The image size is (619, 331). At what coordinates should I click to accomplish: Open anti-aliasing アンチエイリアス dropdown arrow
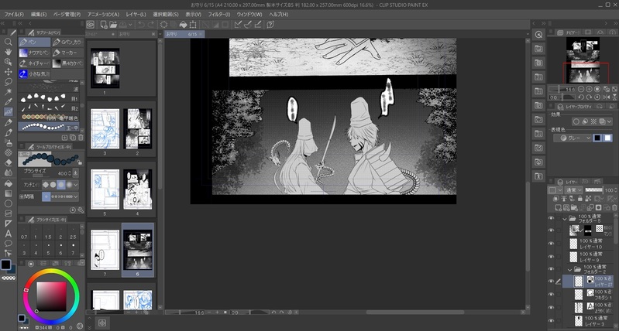(75, 184)
